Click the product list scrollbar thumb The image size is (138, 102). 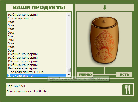[x=69, y=70]
